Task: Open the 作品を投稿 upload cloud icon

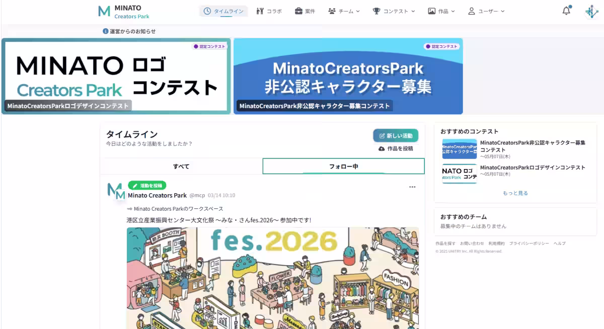Action: pos(383,148)
